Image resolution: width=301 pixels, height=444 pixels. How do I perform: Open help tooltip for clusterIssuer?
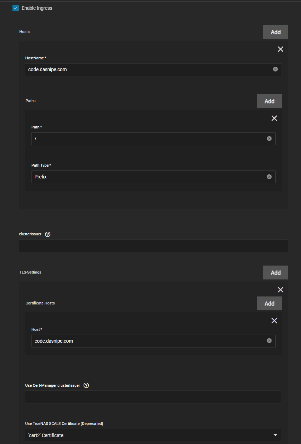[48, 234]
